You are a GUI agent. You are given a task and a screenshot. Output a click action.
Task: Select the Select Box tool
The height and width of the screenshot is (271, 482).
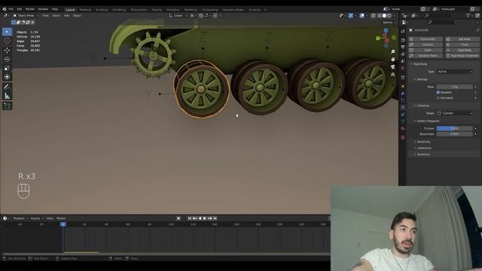pos(7,32)
